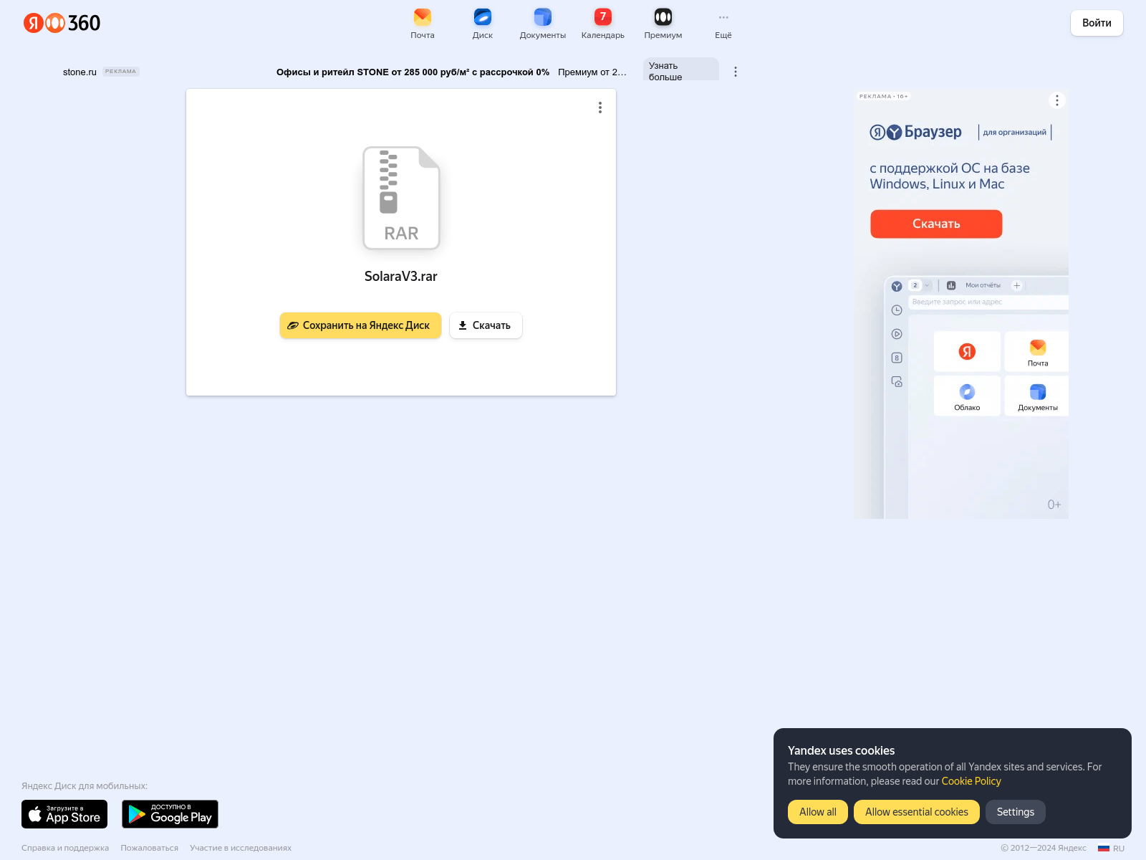
Task: Click Allow all cookies button
Action: 818,812
